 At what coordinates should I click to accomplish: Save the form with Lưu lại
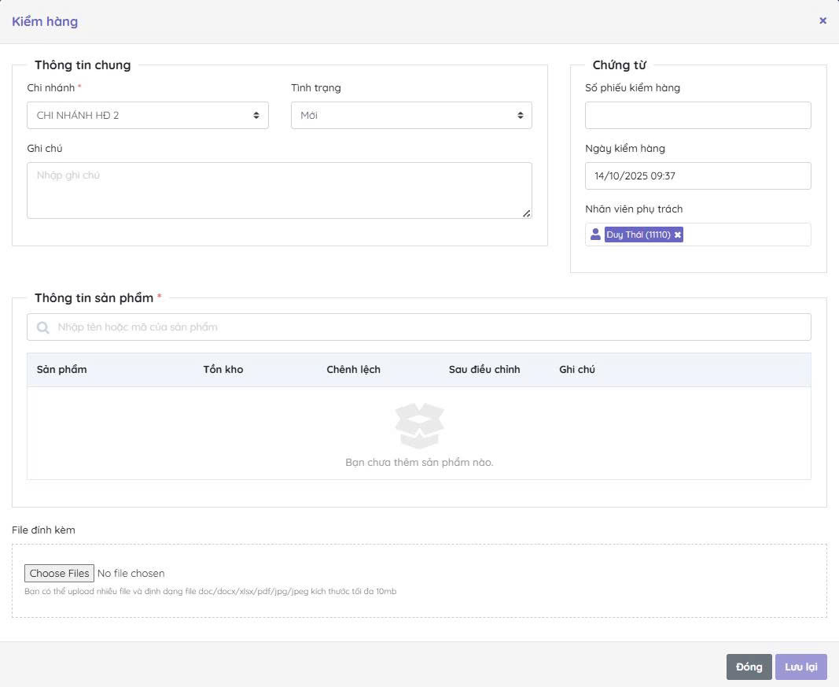800,667
